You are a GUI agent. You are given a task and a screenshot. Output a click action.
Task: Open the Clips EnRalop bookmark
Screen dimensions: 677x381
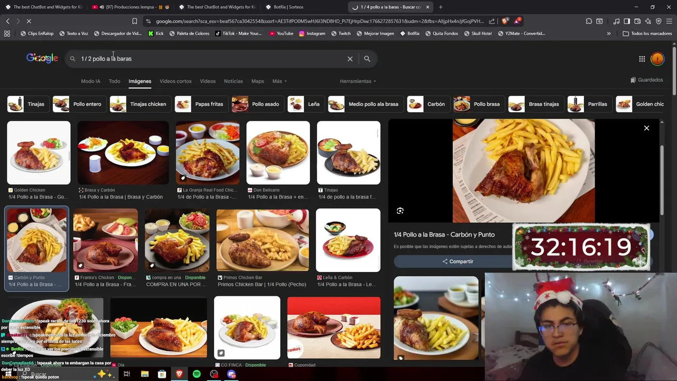pos(37,33)
